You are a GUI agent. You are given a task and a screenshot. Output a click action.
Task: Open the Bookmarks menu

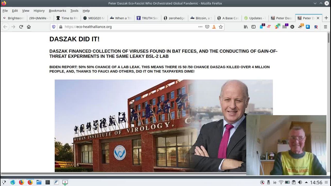tap(57, 11)
